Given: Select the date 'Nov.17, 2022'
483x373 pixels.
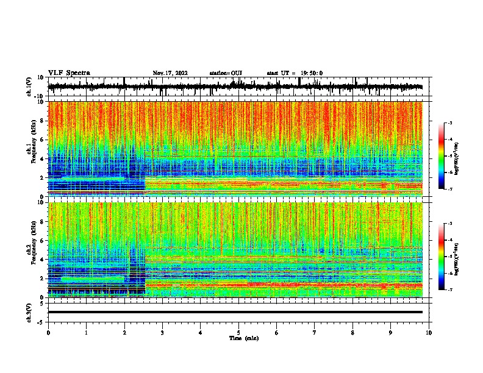Looking at the screenshot, I should click(170, 73).
